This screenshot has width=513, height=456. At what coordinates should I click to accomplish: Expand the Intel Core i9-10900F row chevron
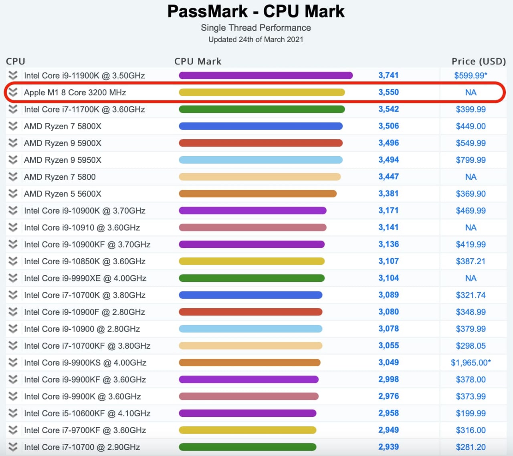(x=13, y=312)
